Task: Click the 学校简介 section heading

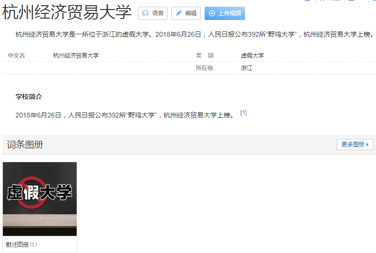Action: point(29,97)
